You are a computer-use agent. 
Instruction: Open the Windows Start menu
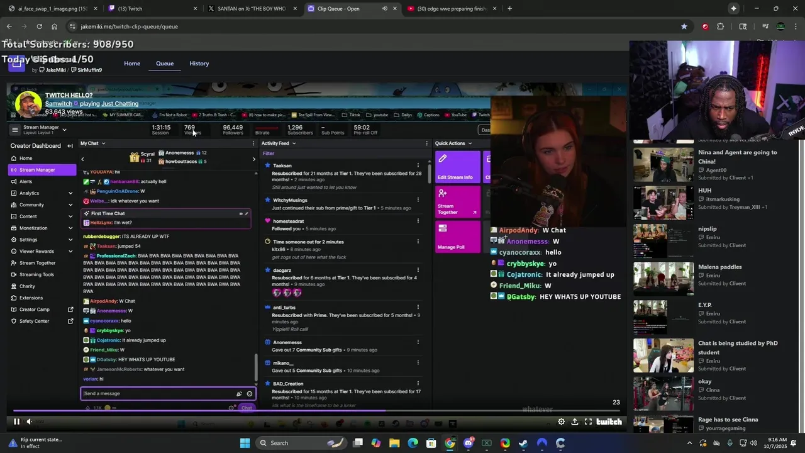pos(245,443)
